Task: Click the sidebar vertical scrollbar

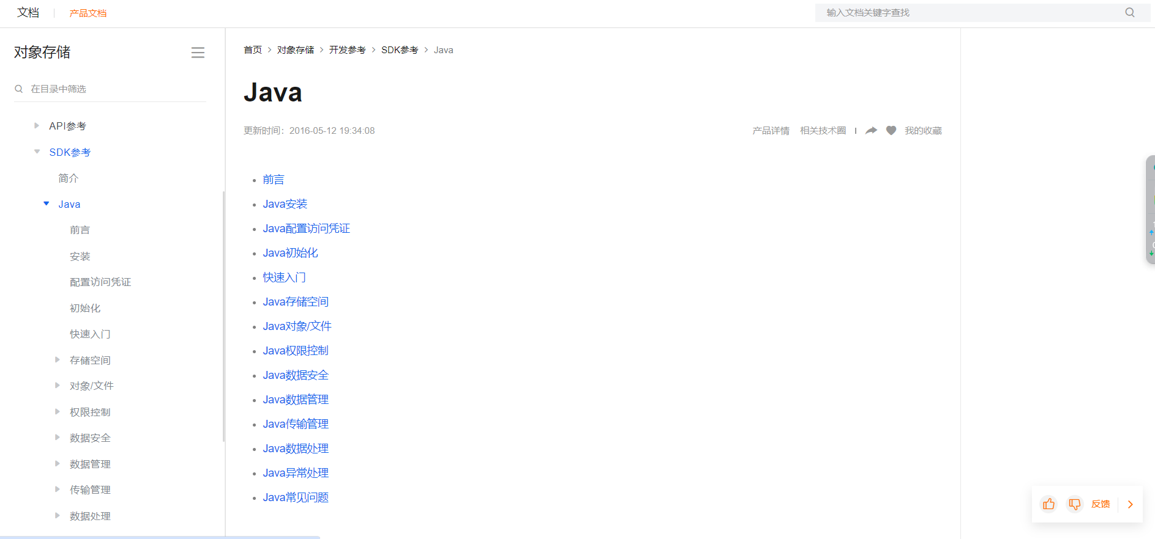Action: 223,316
